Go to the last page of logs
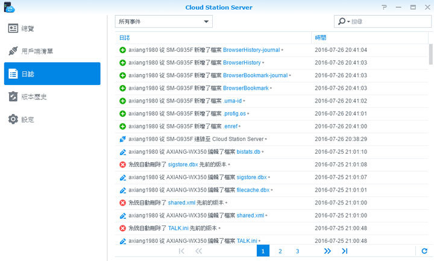 344,251
